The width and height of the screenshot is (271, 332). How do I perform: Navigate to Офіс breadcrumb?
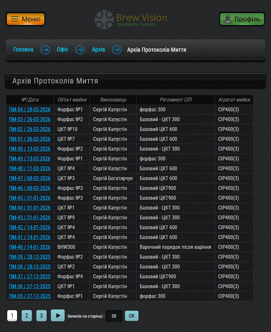pos(62,50)
